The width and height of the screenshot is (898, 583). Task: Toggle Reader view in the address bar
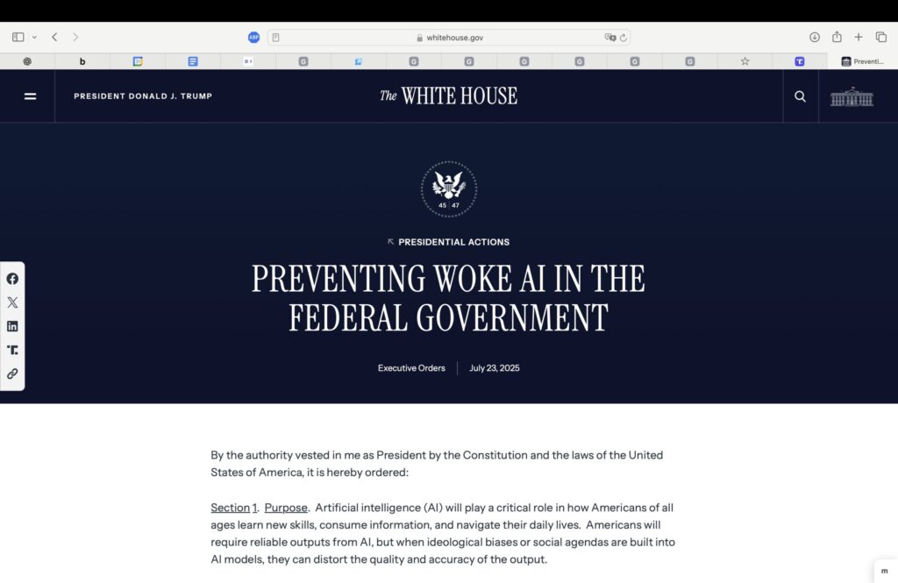coord(275,38)
